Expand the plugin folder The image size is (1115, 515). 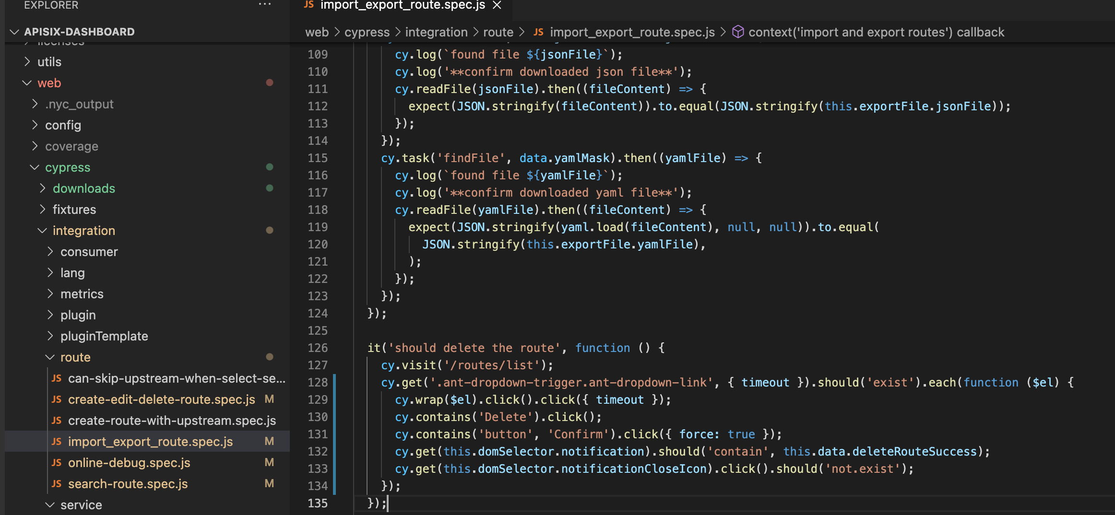click(50, 315)
